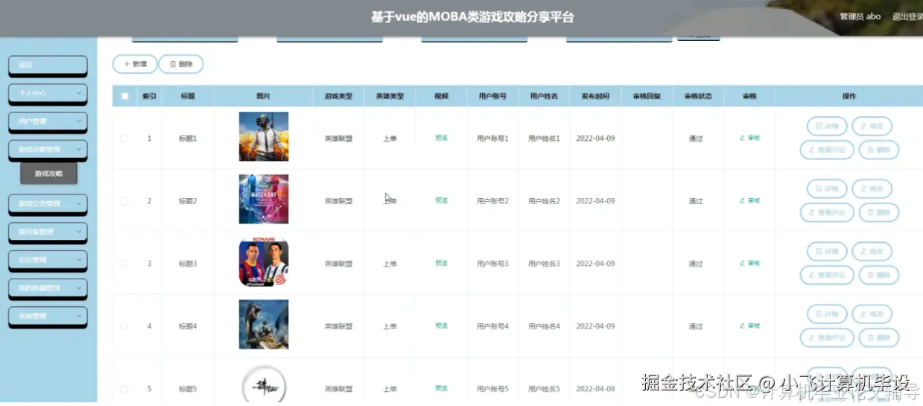Click 查看评论 for row 标题2
The width and height of the screenshot is (923, 406).
click(827, 212)
